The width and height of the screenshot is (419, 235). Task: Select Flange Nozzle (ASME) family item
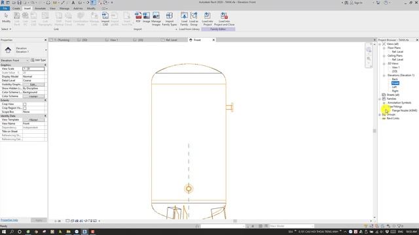tap(405, 110)
